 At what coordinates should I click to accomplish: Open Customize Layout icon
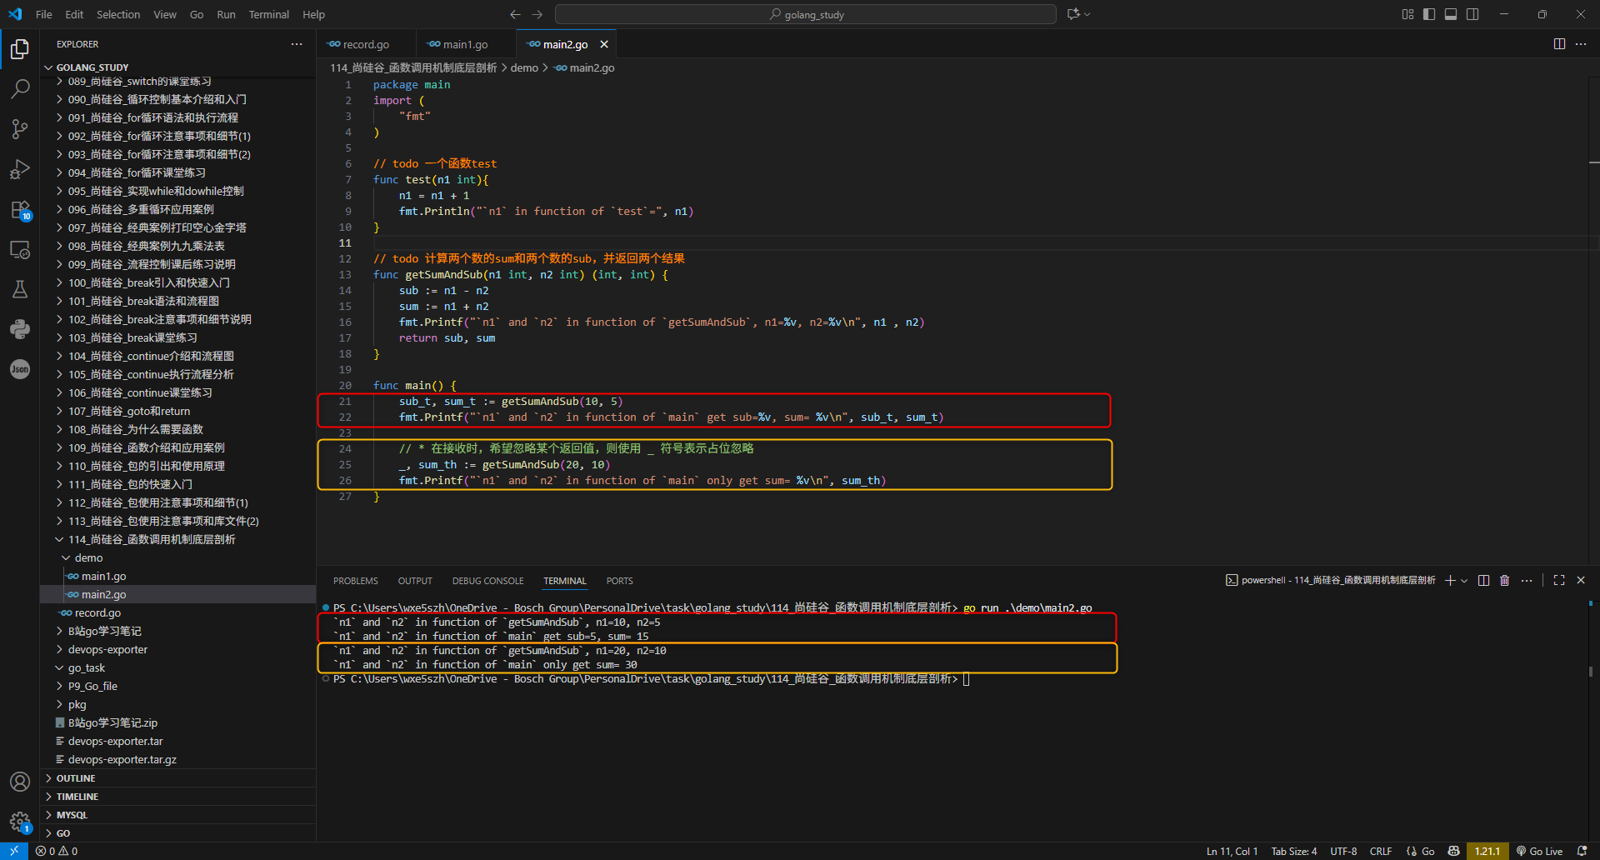1407,14
